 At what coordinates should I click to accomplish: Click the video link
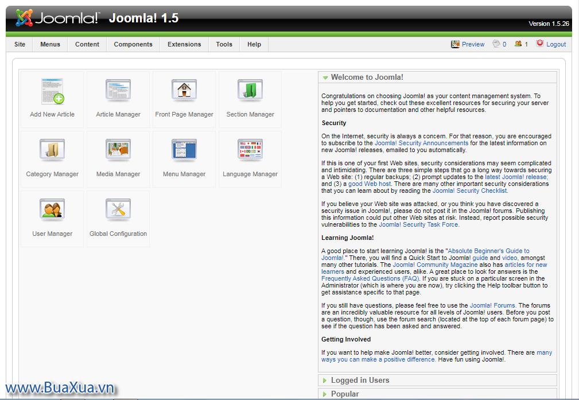click(509, 258)
